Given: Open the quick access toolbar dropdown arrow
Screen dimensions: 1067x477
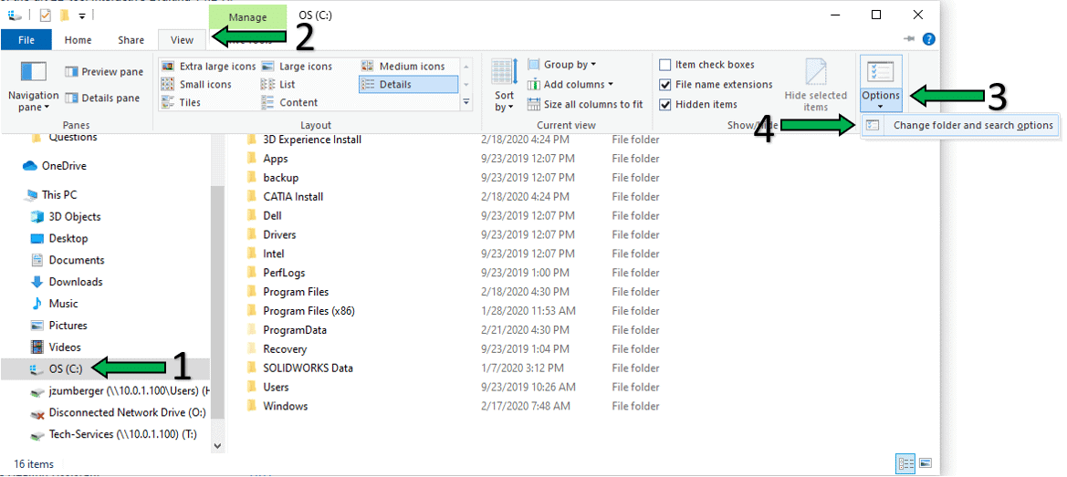Looking at the screenshot, I should tap(81, 15).
